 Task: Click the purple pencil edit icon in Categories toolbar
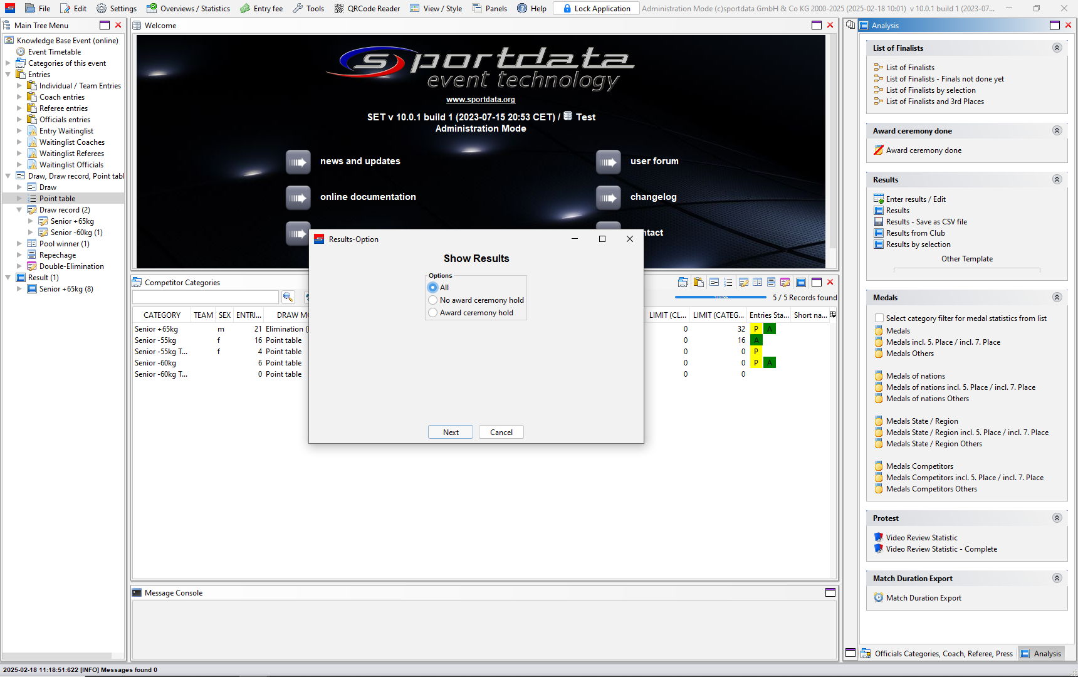[785, 282]
